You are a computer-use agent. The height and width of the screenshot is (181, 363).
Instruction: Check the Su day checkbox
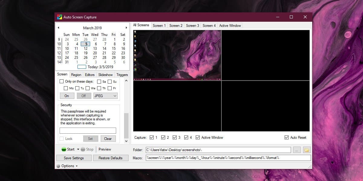(110, 81)
